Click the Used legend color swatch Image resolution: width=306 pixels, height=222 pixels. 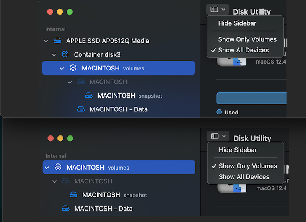tap(219, 112)
